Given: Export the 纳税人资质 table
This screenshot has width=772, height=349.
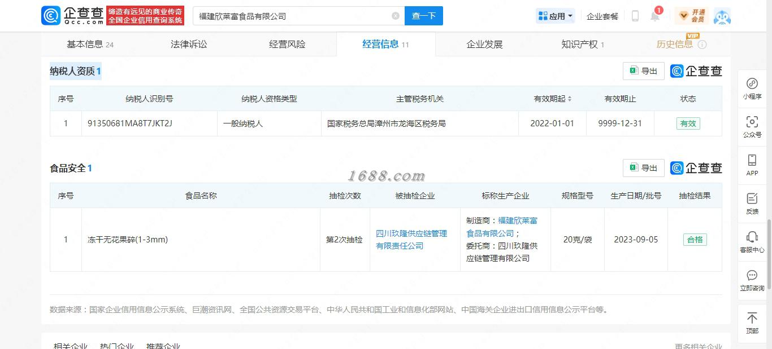Looking at the screenshot, I should [643, 71].
